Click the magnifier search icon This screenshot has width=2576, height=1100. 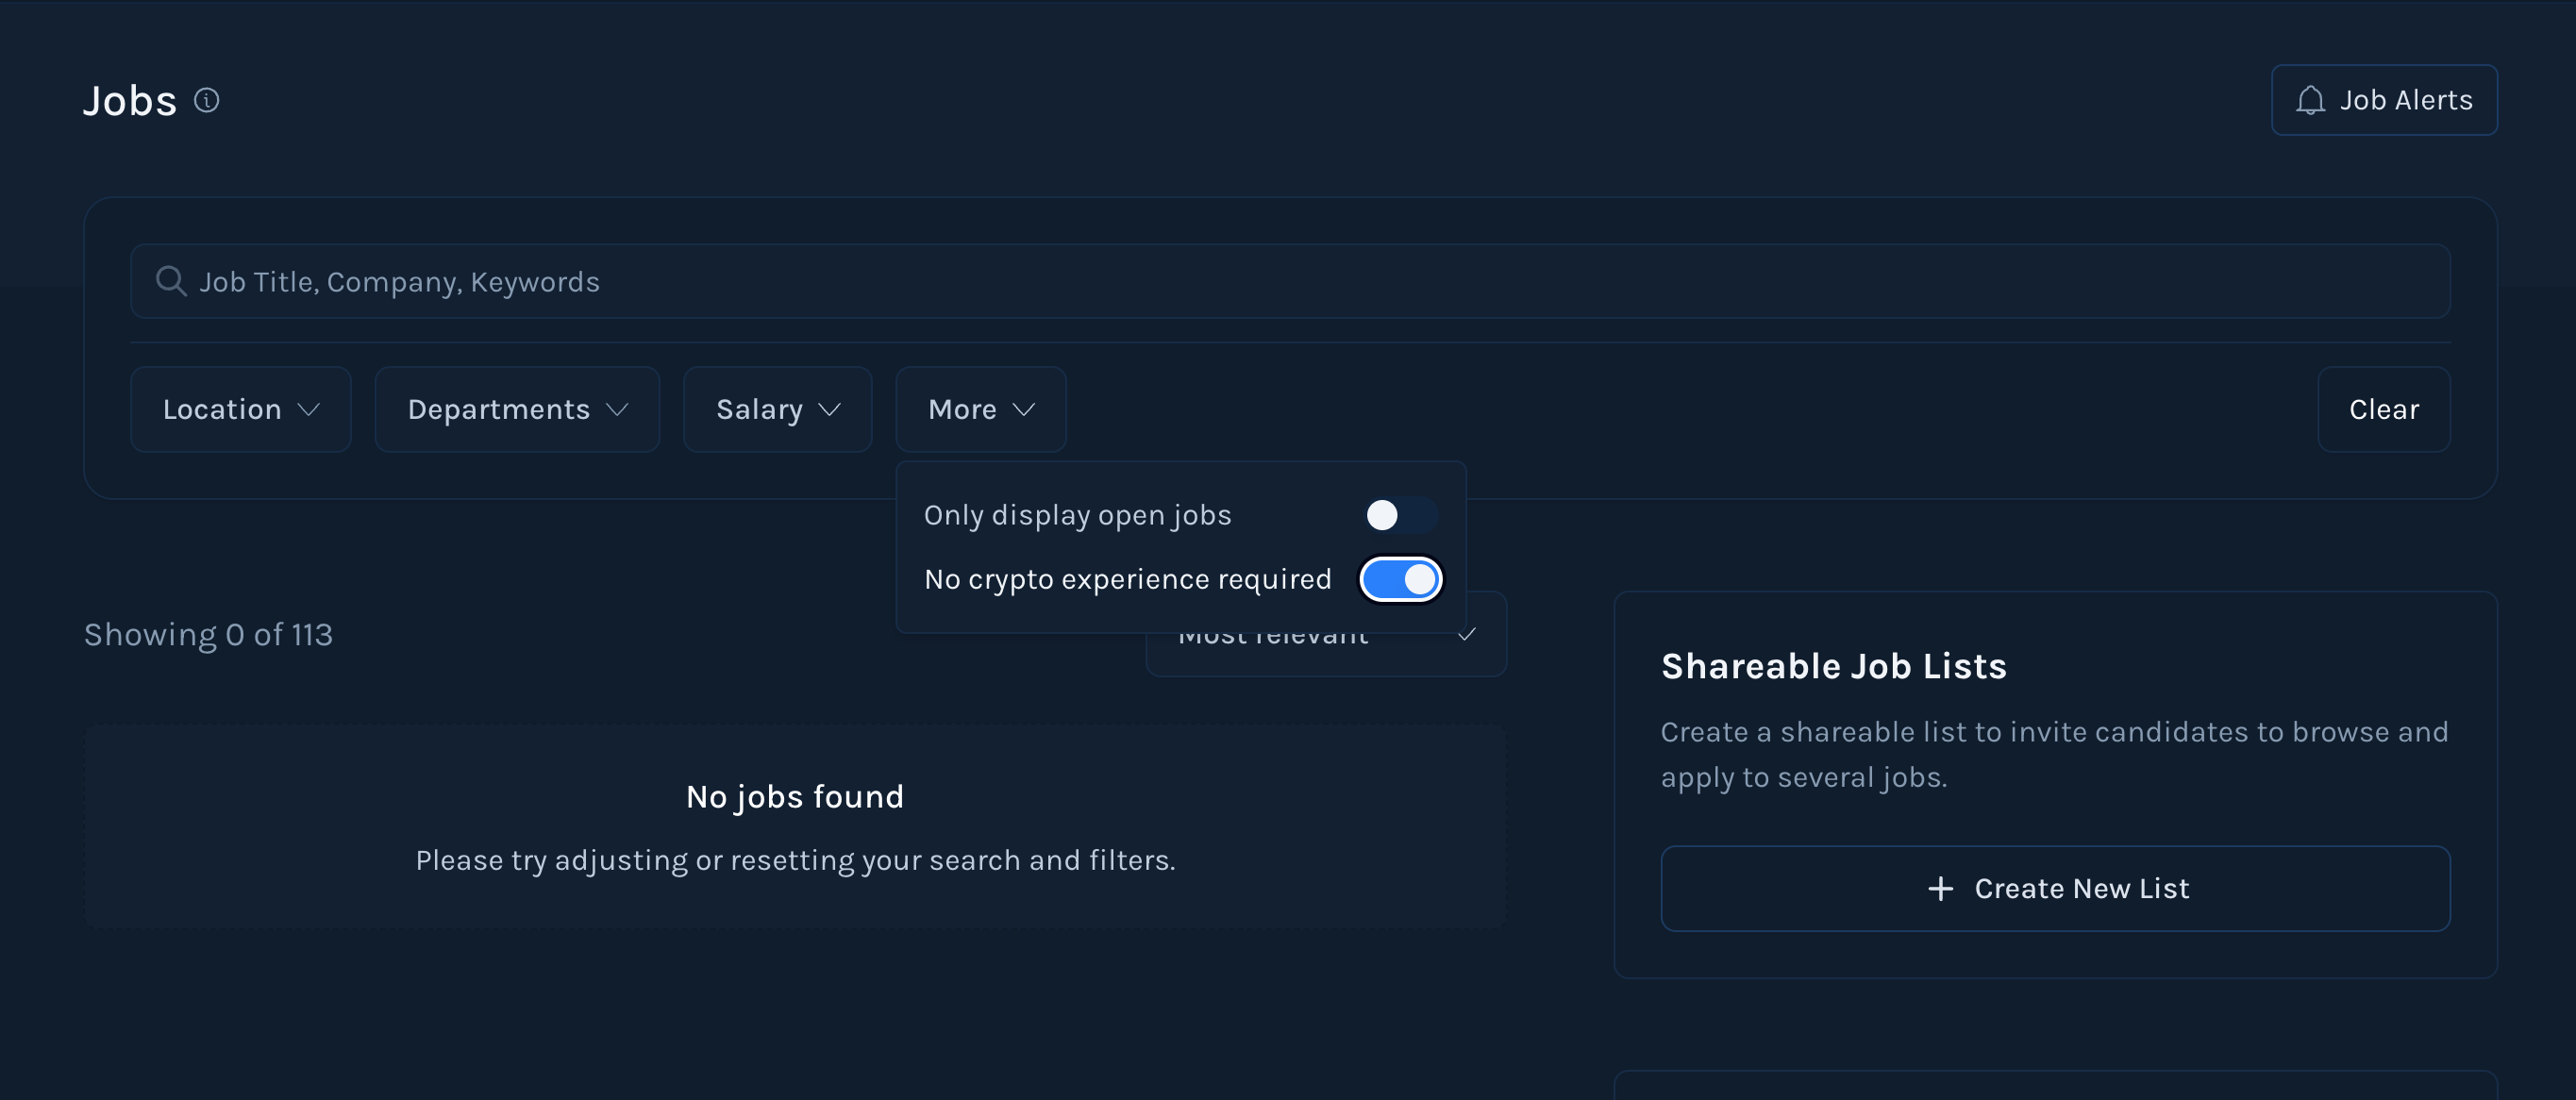(171, 281)
